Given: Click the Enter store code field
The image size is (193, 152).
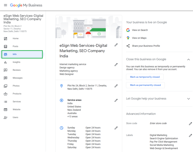Looking at the screenshot, I should pos(158,123).
